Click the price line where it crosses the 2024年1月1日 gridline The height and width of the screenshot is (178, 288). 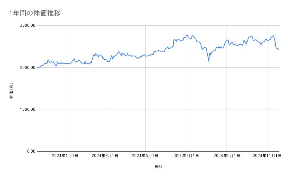tap(65, 64)
